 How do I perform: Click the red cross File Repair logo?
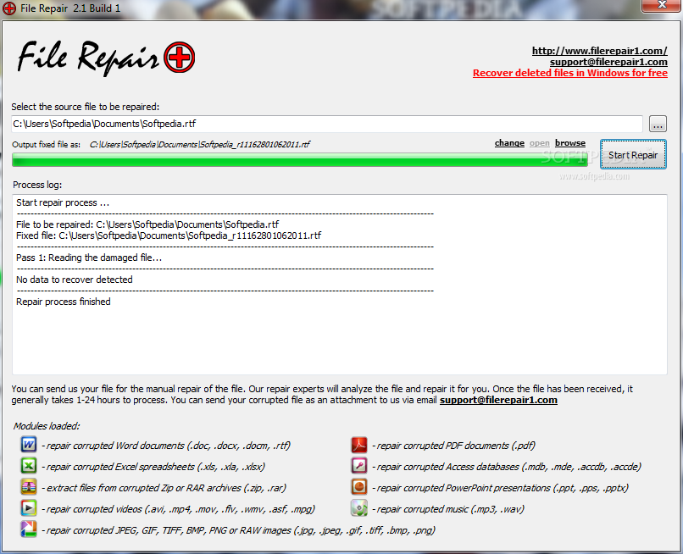coord(180,58)
